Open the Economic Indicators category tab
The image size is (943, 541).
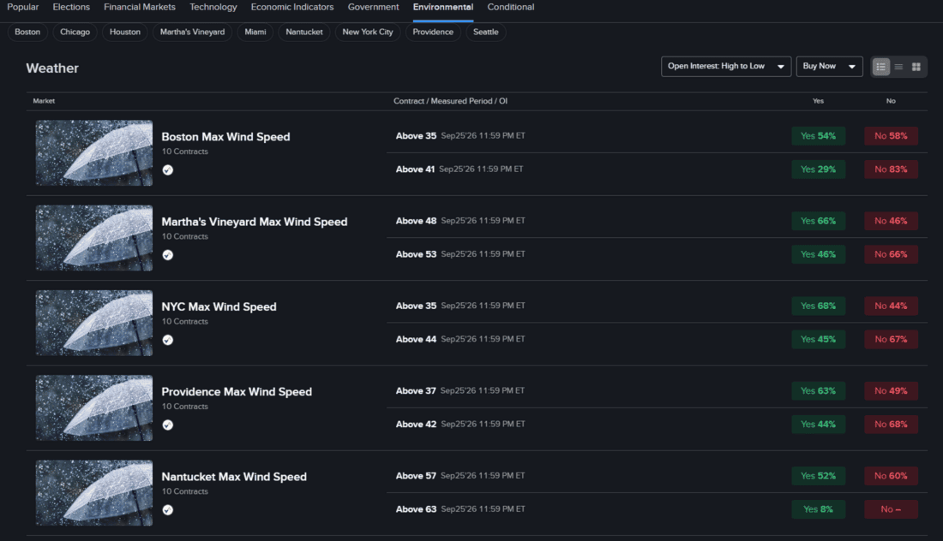(292, 7)
